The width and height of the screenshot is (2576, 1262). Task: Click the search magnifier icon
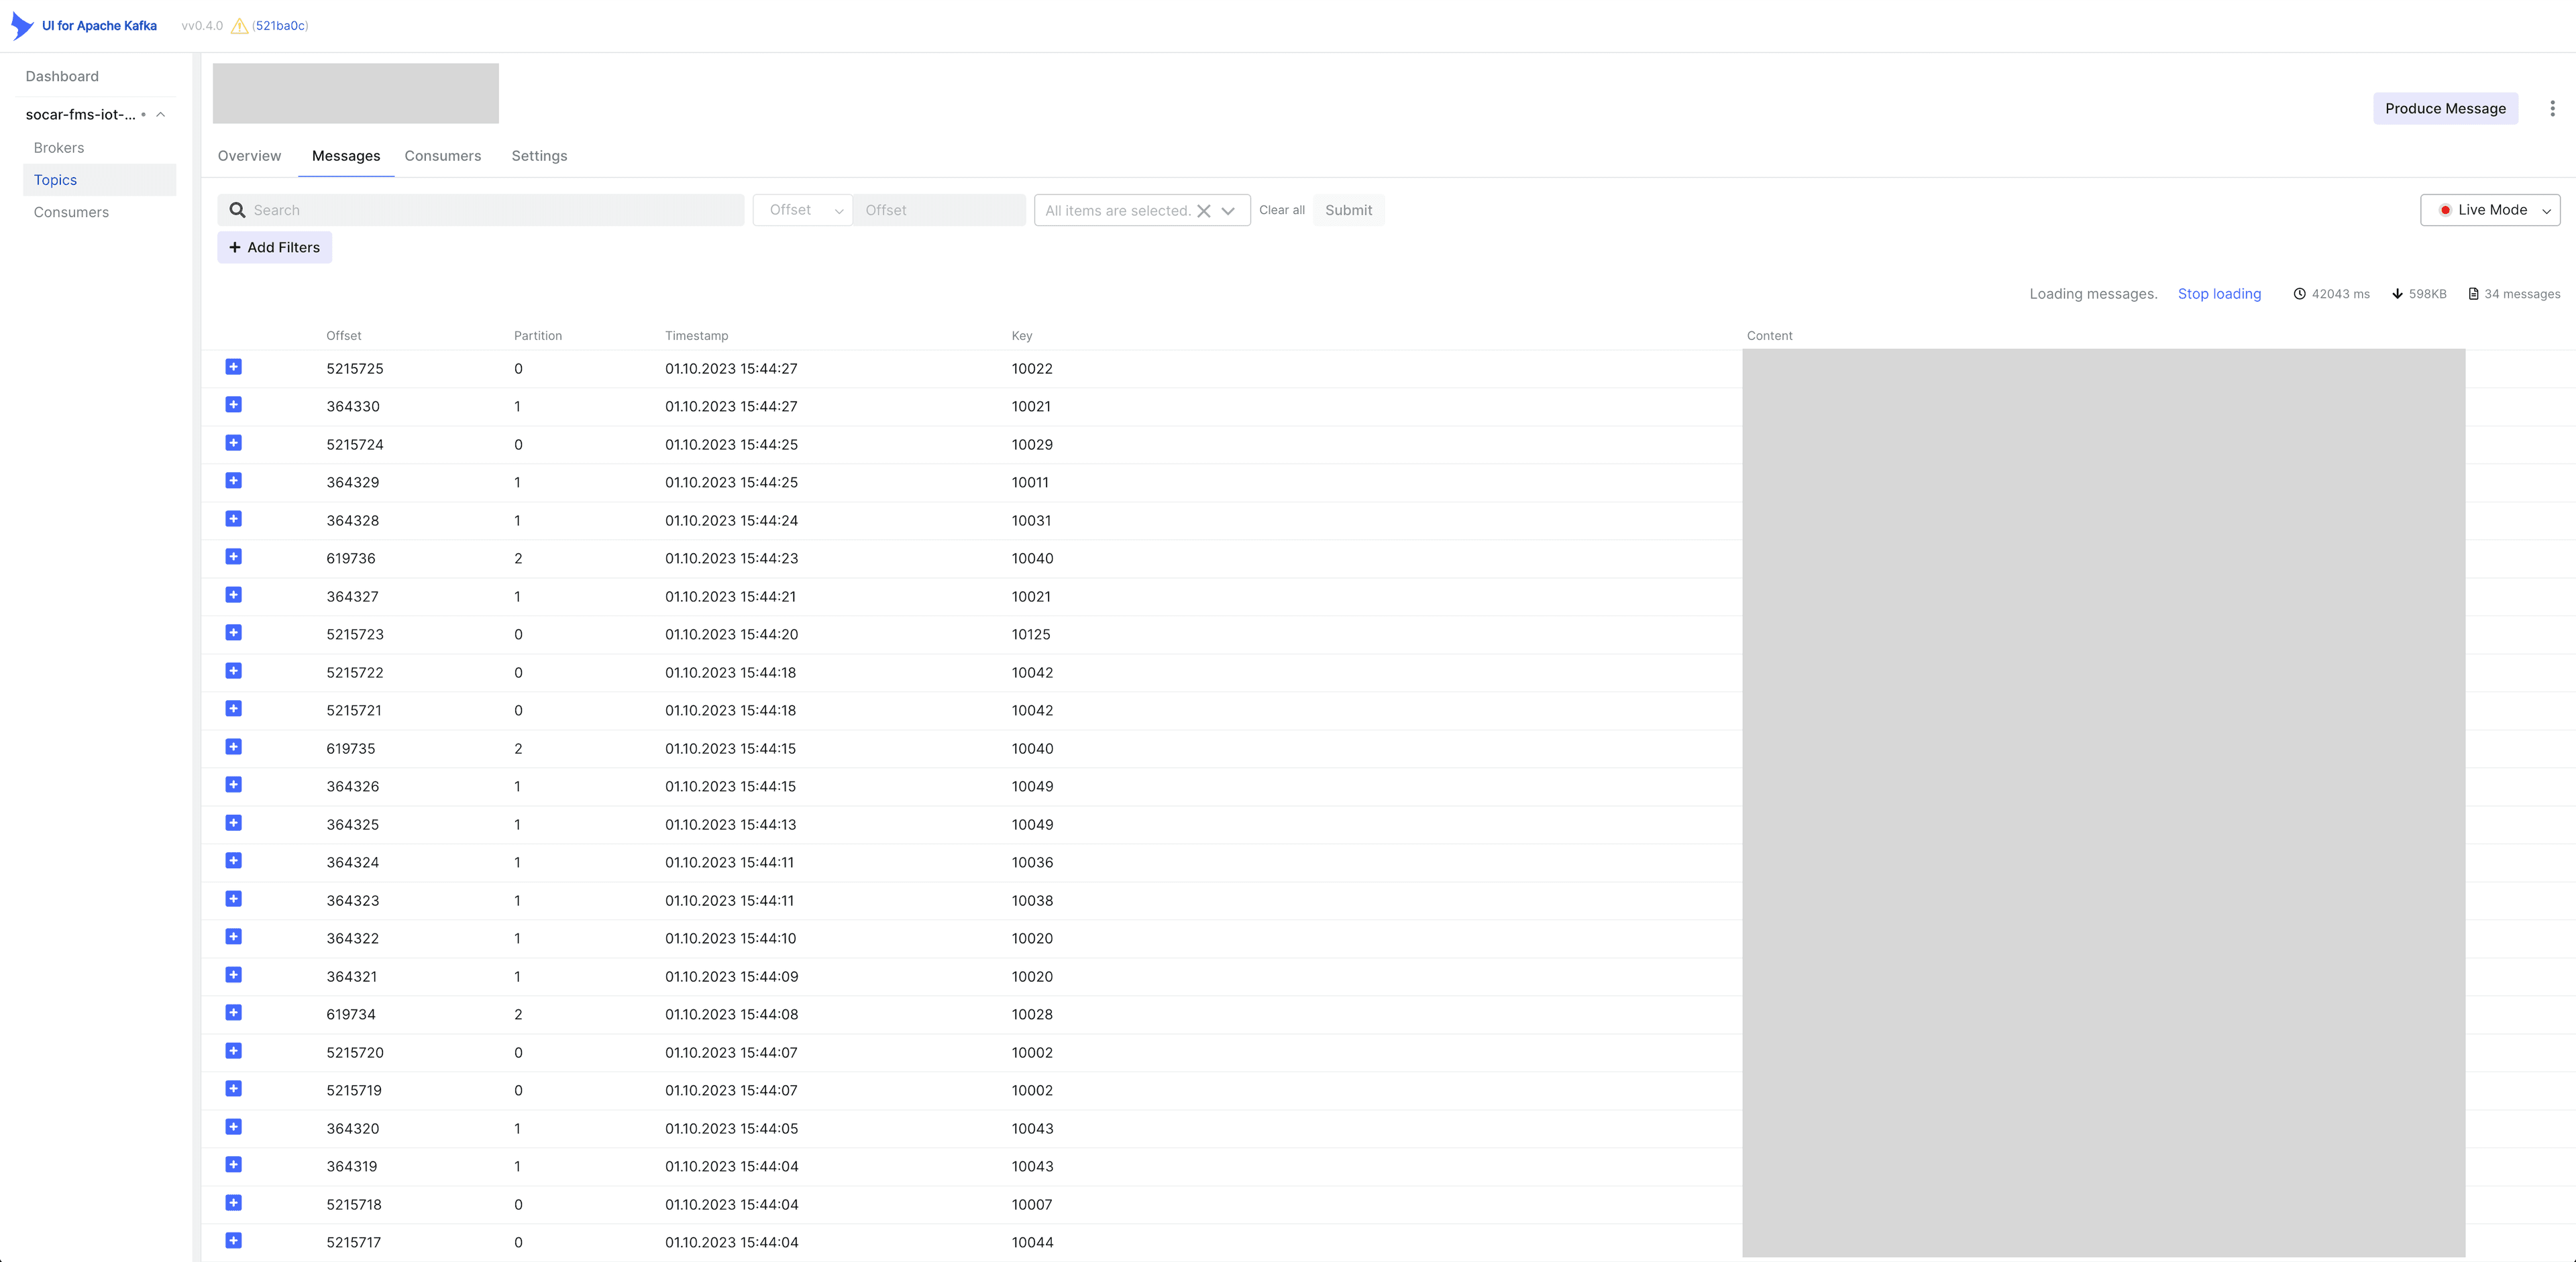pos(237,210)
